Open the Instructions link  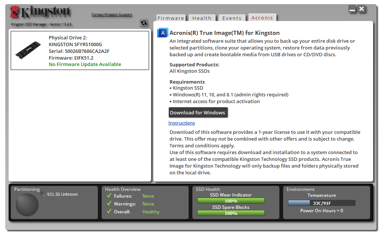point(182,123)
